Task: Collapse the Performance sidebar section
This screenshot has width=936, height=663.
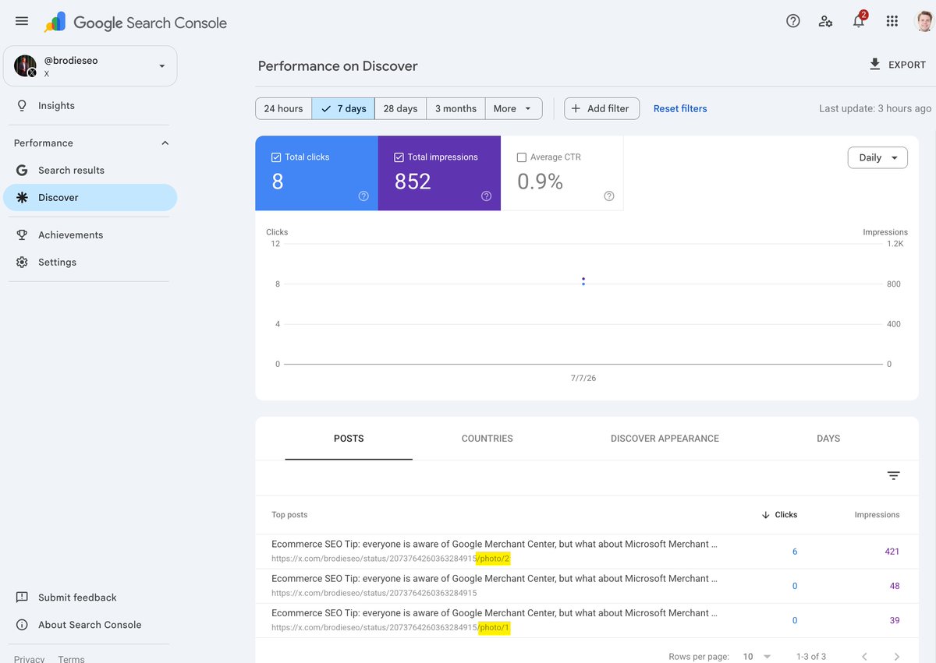Action: [x=165, y=143]
